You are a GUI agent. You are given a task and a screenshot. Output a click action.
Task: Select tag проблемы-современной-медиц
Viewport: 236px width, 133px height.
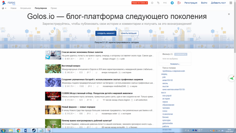pos(173,72)
